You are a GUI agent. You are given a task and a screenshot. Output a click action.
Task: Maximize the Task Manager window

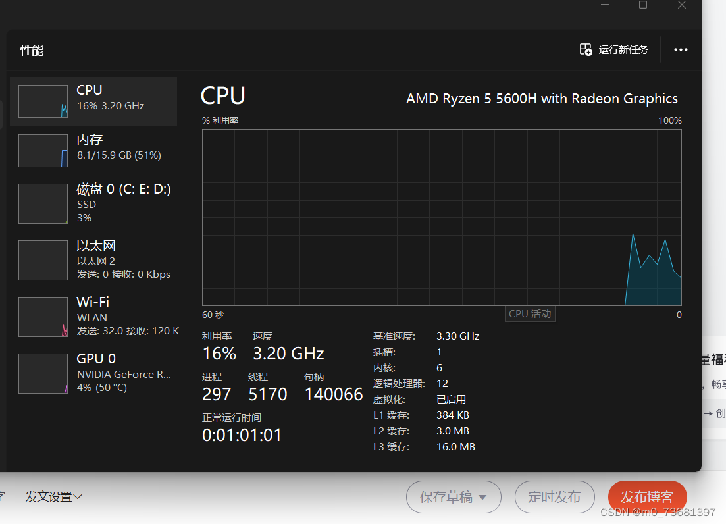(x=643, y=5)
